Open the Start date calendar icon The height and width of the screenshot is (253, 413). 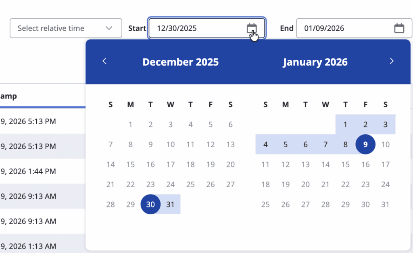point(252,28)
